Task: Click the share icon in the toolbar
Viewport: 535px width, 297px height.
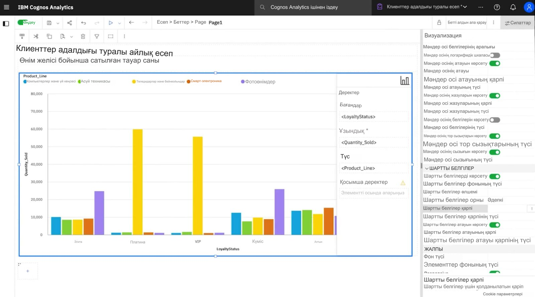Action: 70,23
